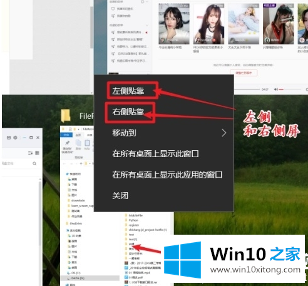Select the register folder in the file list
The width and height of the screenshot is (308, 286).
pos(132,225)
